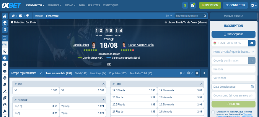Click the green dollar payments icon
Viewport: 259px width, 117px height.
(x=185, y=5)
